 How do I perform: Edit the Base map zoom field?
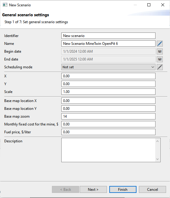pos(108,116)
